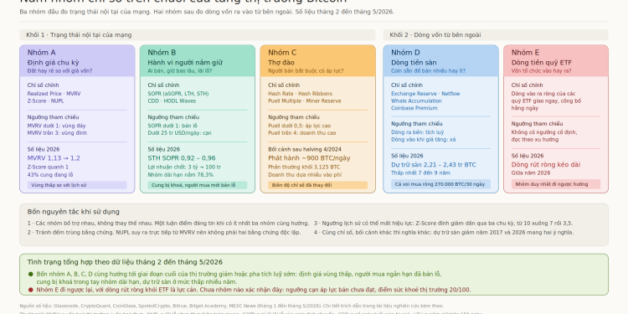
Task: Click the 'Nhóm duy nhất đi ngược hướng' badge
Action: [x=556, y=184]
